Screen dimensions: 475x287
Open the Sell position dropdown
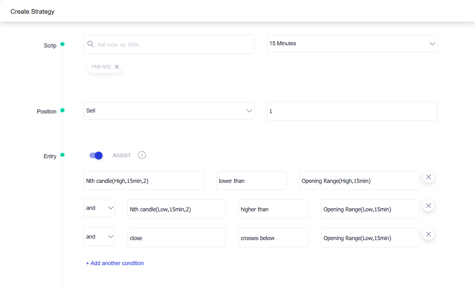(x=169, y=111)
